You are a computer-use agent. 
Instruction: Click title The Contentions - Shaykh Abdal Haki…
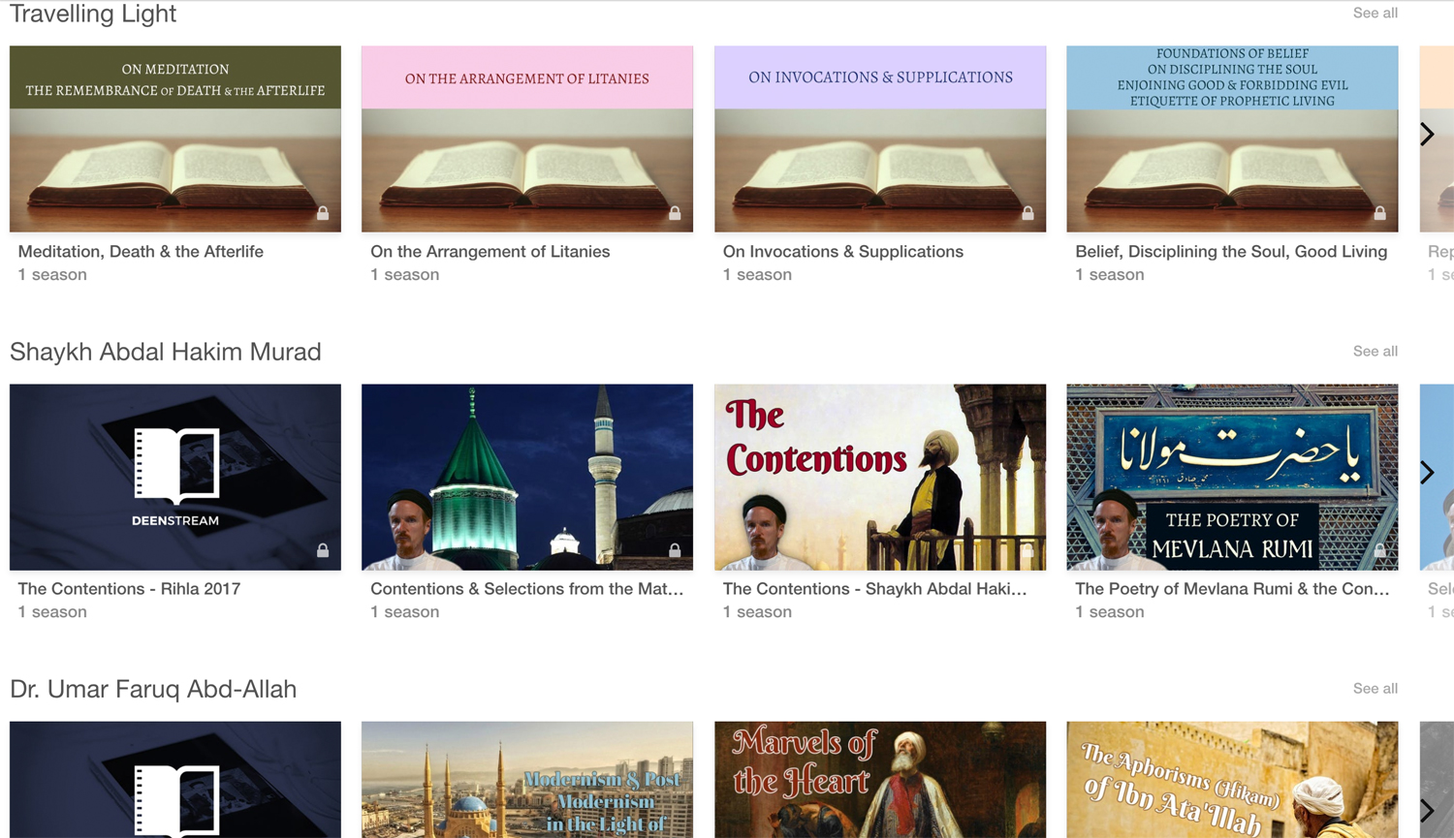point(874,588)
